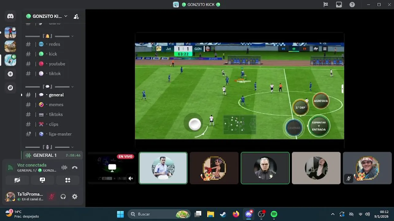This screenshot has width=394, height=221.
Task: Open Spotify from the taskbar
Action: point(274,214)
